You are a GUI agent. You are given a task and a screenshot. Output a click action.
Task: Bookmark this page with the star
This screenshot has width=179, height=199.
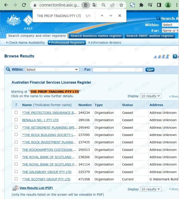click(121, 5)
